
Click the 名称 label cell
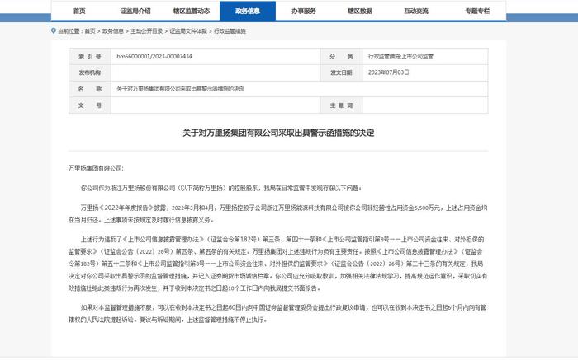[89, 89]
